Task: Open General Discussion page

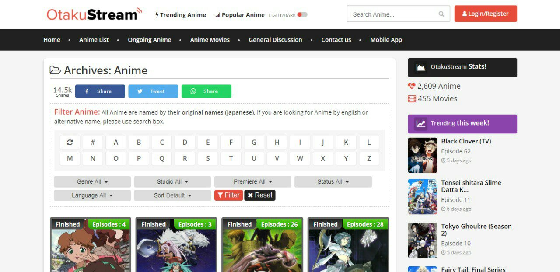Action: [x=275, y=40]
